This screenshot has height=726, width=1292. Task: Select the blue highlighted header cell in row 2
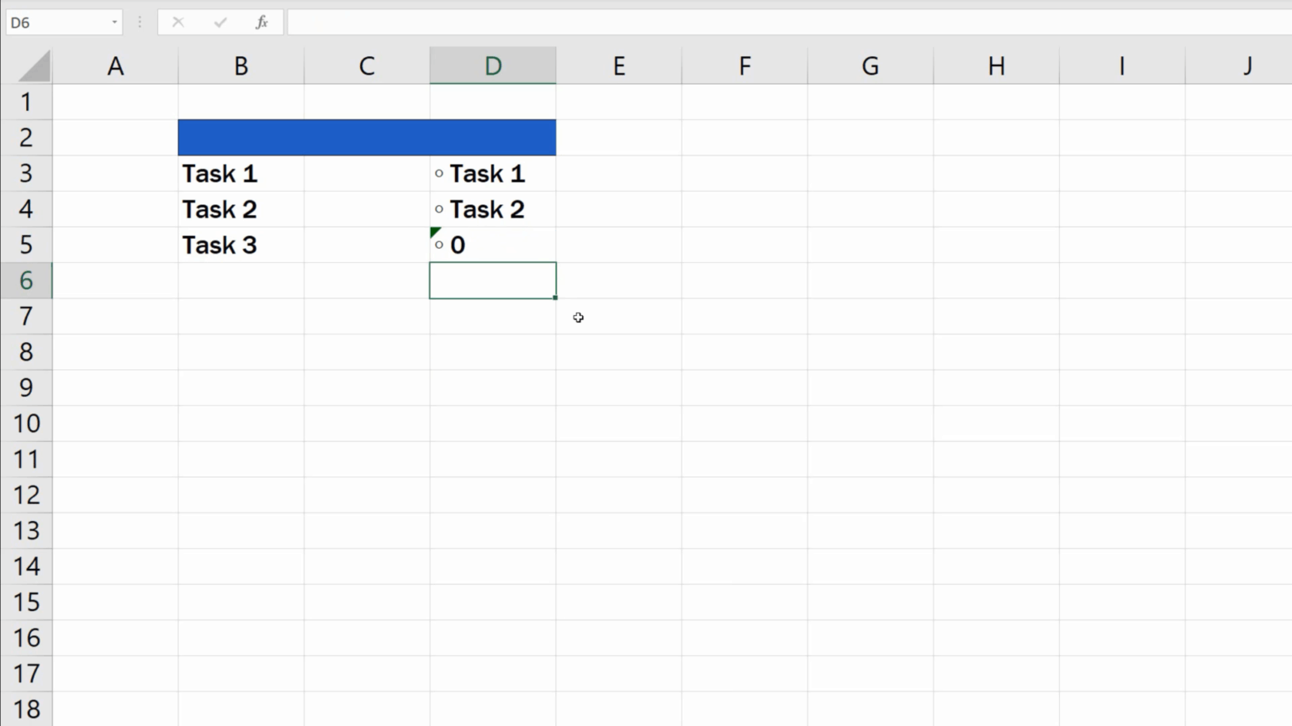tap(366, 137)
